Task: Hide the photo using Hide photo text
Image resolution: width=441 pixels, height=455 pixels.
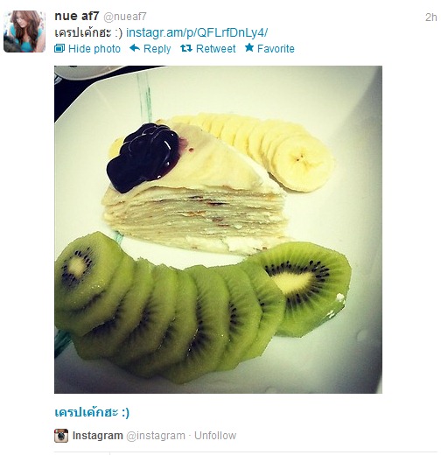Action: point(94,49)
